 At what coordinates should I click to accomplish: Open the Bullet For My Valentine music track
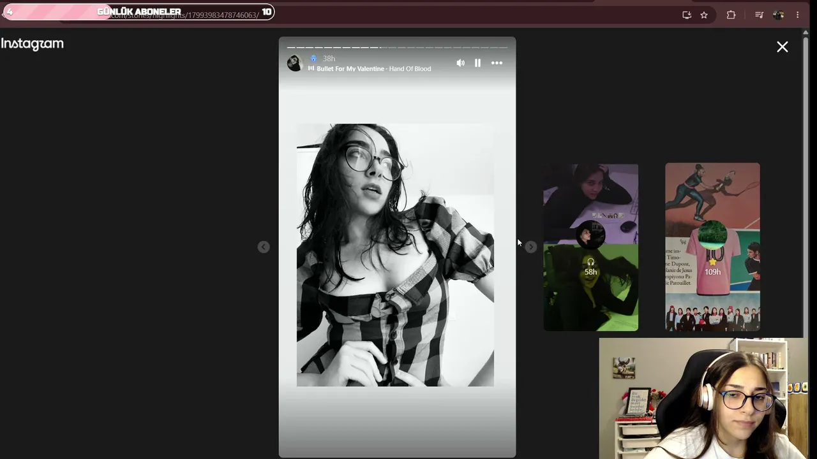point(374,69)
